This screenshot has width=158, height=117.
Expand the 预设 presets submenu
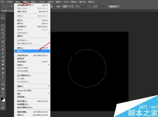(x=32, y=94)
